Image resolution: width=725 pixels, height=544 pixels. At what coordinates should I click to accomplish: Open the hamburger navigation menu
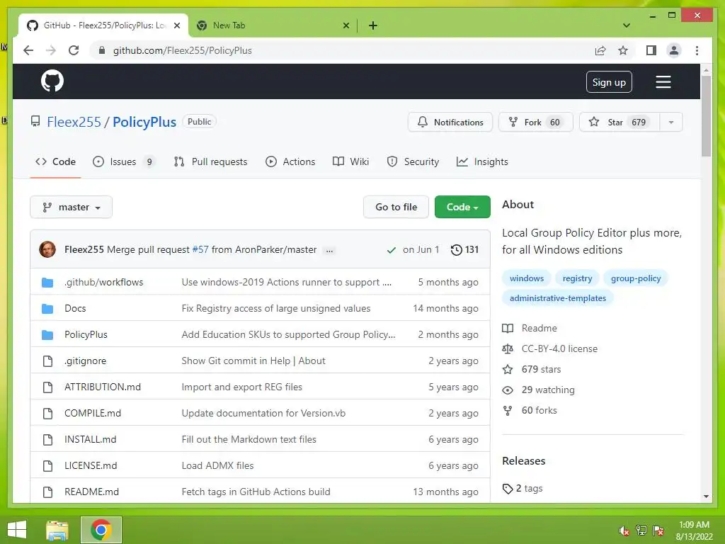point(663,82)
